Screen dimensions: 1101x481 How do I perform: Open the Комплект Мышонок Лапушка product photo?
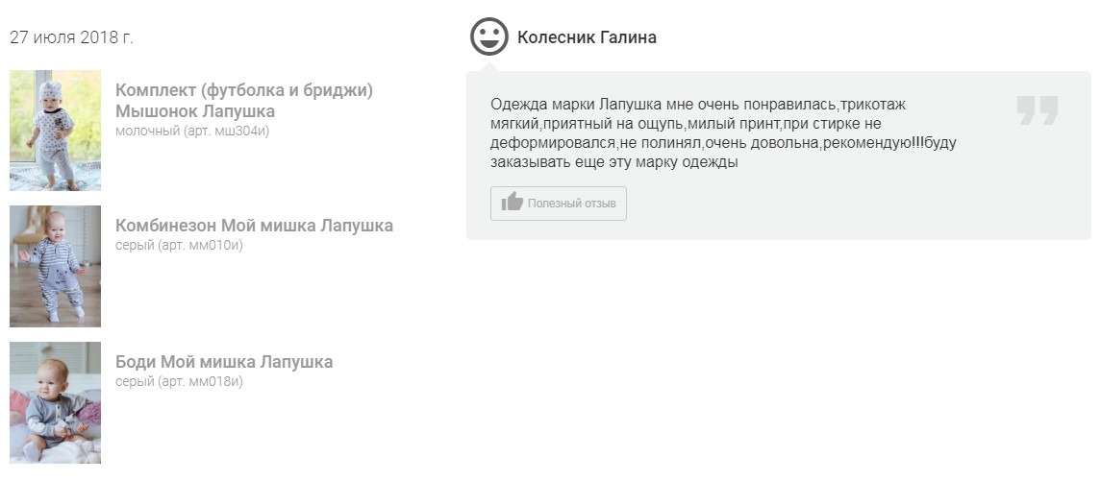(55, 130)
